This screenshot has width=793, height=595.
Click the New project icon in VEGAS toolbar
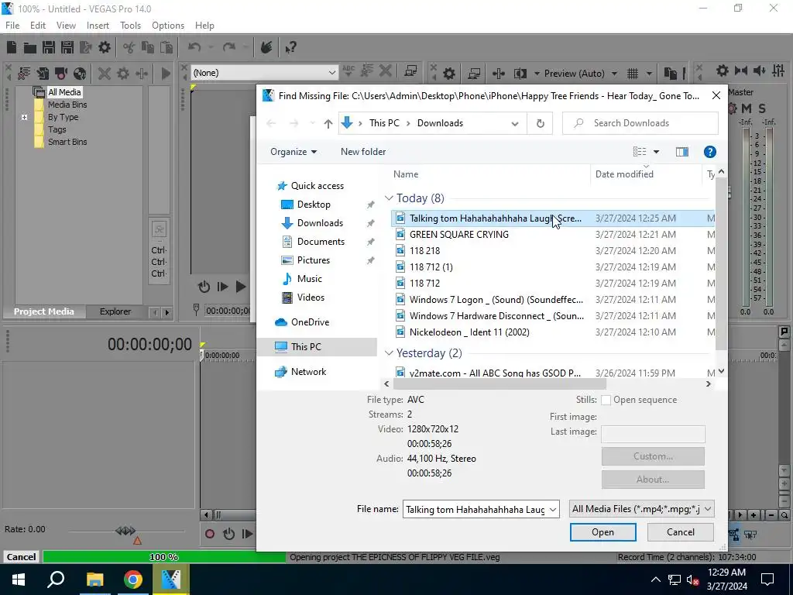point(12,47)
